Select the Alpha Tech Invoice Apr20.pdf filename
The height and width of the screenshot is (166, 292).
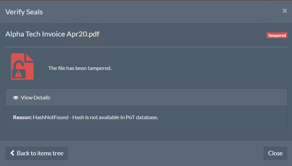pos(52,34)
